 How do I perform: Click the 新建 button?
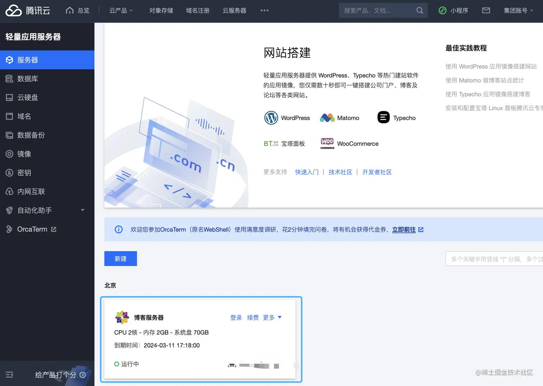pyautogui.click(x=121, y=258)
